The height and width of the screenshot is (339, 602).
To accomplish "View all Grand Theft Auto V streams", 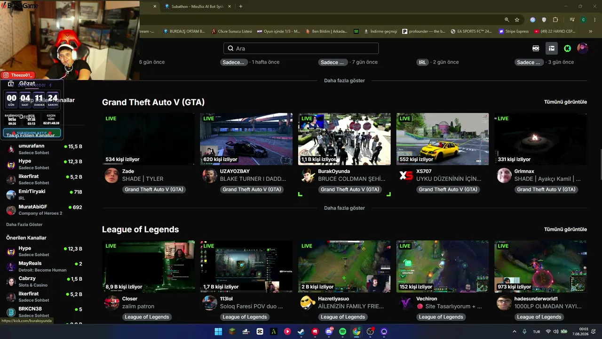I will point(565,102).
